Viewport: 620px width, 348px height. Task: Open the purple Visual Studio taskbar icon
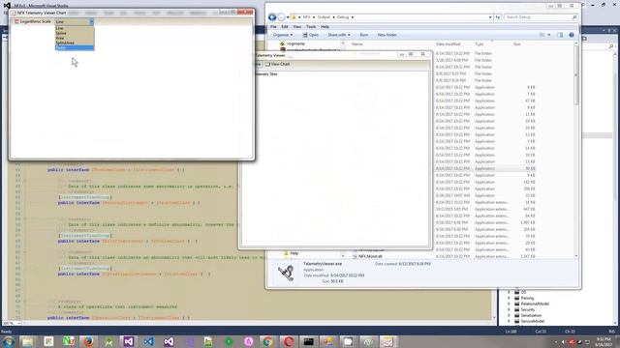click(129, 341)
